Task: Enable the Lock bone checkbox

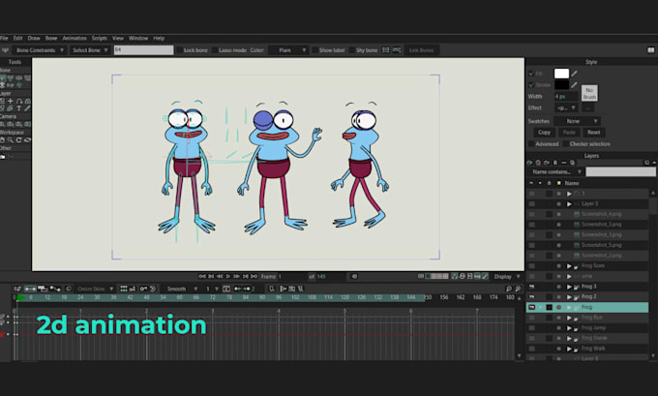Action: pos(180,50)
